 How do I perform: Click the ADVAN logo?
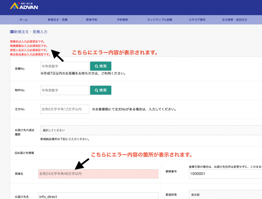(24, 6)
